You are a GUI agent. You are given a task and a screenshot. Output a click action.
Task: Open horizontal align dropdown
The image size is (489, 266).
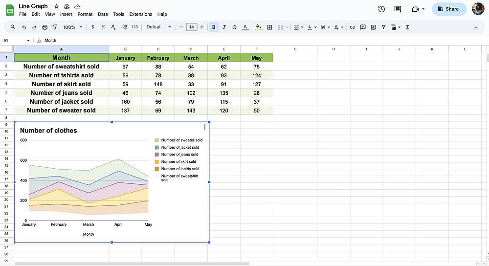pos(298,27)
